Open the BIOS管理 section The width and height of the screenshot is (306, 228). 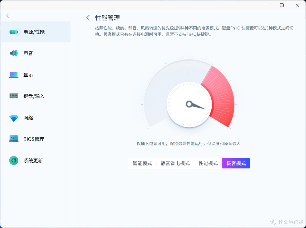click(36, 139)
